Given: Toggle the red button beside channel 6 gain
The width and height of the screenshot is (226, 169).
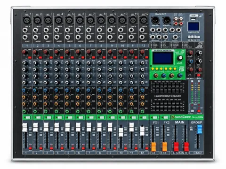Looking at the screenshot, I should pyautogui.click(x=83, y=57).
